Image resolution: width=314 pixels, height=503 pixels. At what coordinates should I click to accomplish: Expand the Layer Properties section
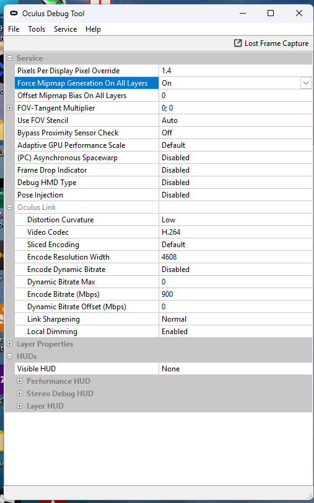tap(10, 344)
